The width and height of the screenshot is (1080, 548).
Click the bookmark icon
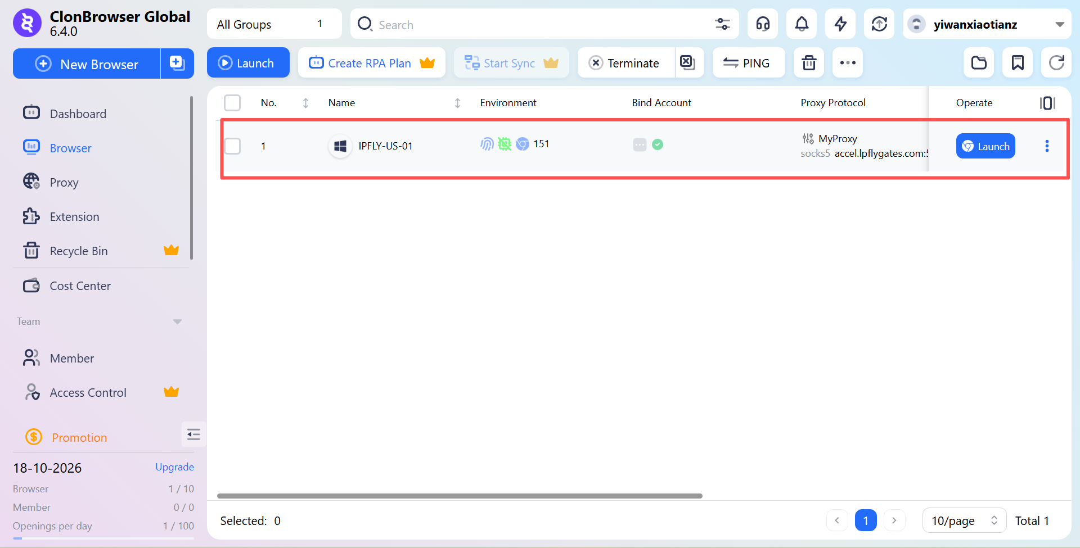pos(1018,62)
